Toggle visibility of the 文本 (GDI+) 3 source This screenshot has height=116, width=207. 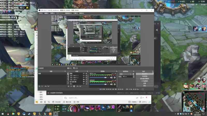[x=84, y=76]
